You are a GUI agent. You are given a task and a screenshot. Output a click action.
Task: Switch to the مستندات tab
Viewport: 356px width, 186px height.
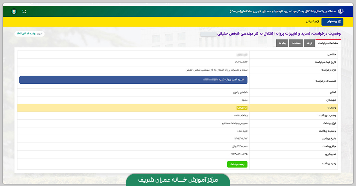(296, 43)
